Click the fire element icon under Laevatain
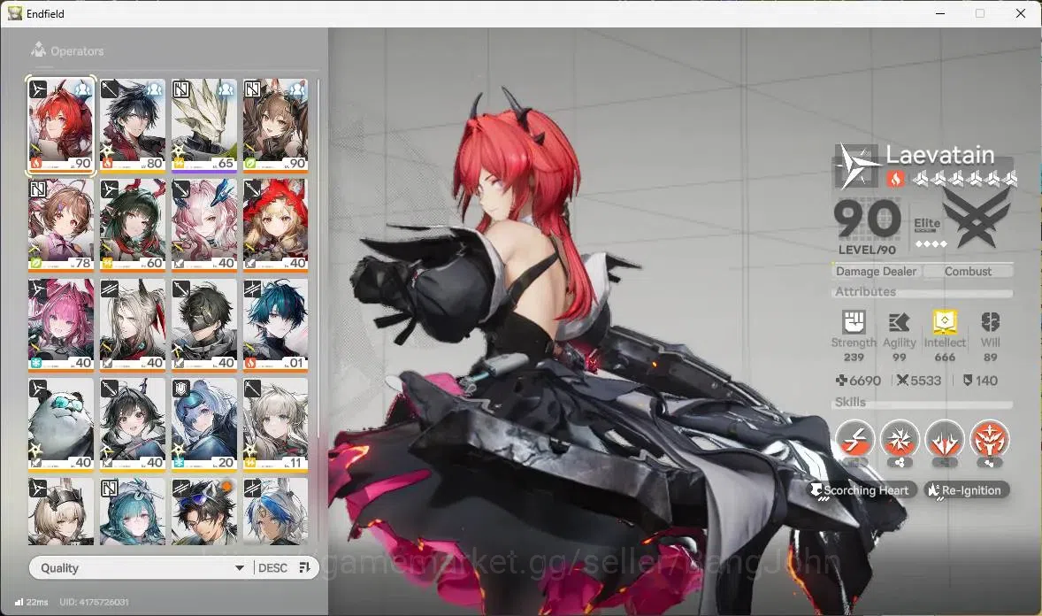 click(x=895, y=179)
